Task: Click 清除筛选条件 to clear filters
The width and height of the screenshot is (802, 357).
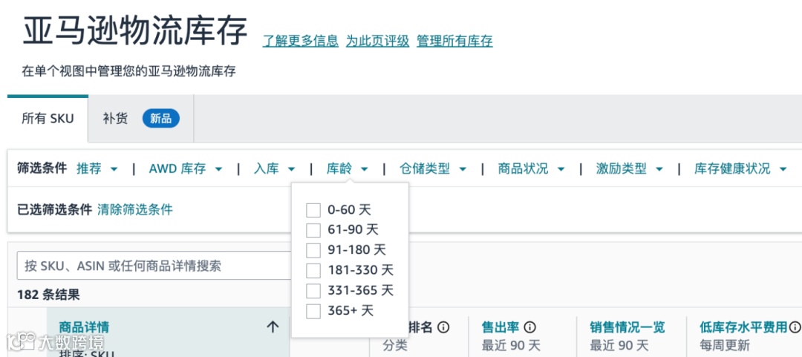Action: [135, 210]
